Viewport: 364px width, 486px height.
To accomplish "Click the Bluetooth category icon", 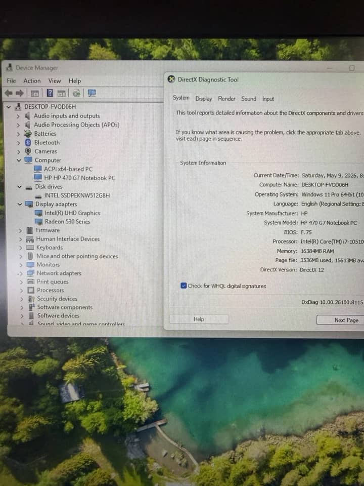I will pyautogui.click(x=28, y=143).
